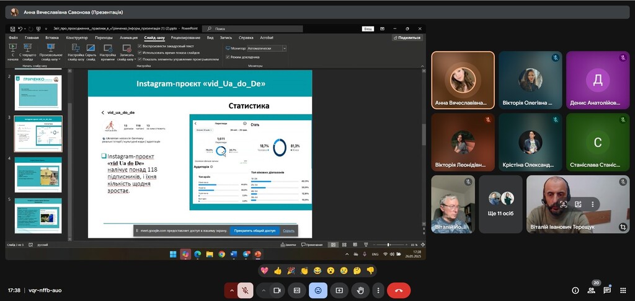Screen dimensions: 635x301
Task: Expand video settings arrow beside camera
Action: pos(264,290)
